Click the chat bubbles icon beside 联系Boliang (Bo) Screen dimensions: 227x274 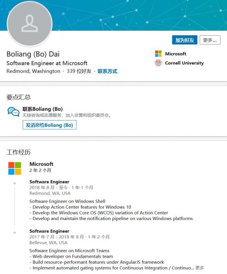coord(14,112)
